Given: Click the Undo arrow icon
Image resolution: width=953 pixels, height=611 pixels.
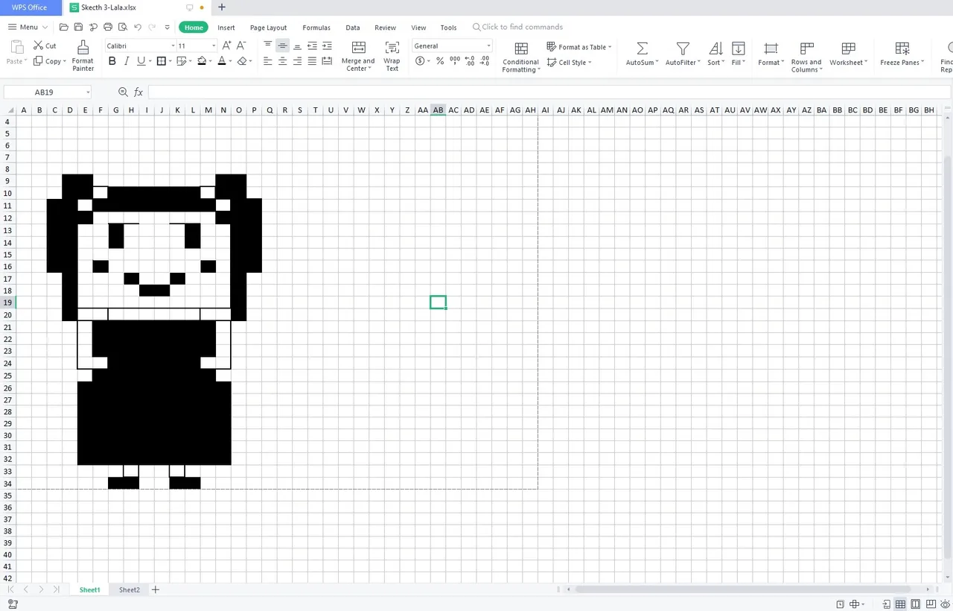Looking at the screenshot, I should pyautogui.click(x=138, y=28).
